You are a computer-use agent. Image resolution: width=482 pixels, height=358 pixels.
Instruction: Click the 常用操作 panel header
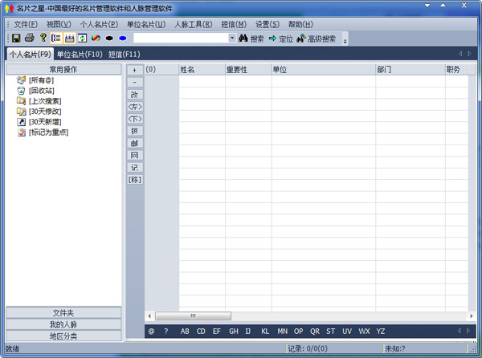63,69
